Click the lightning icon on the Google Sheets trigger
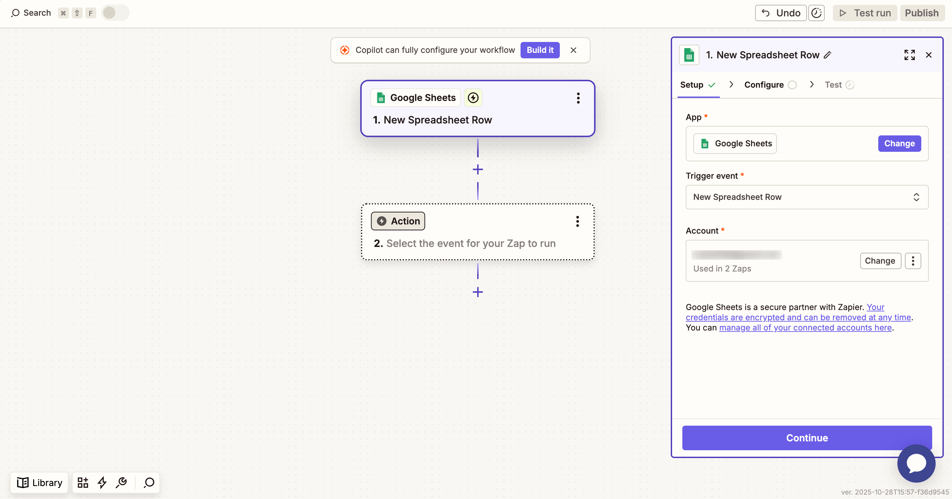 click(473, 98)
